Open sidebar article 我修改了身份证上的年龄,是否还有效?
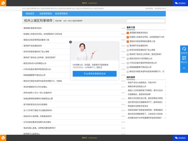 tap(145, 54)
